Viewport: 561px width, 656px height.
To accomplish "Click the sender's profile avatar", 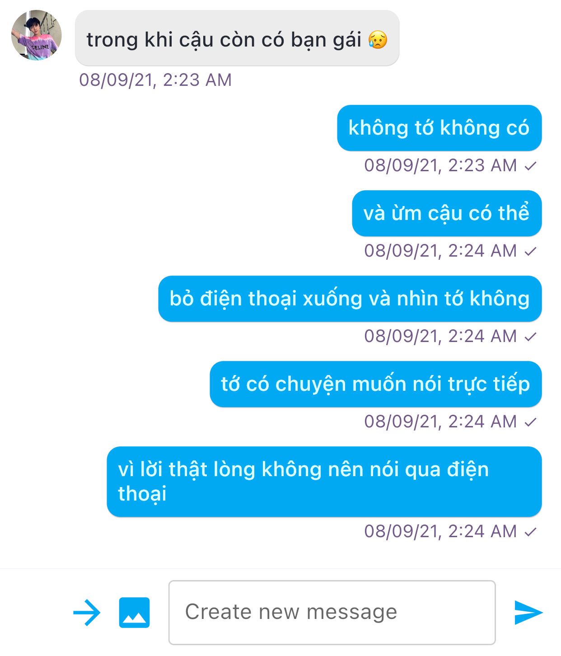I will coord(36,35).
